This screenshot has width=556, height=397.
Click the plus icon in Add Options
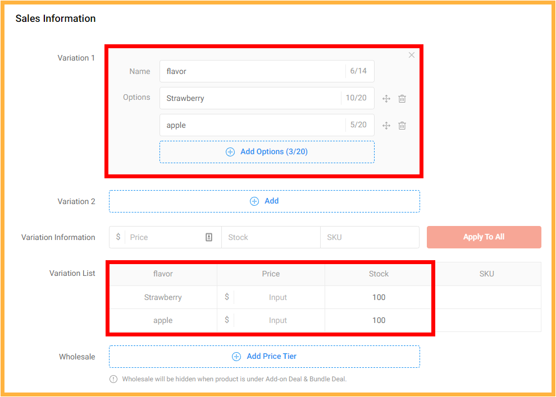point(230,152)
